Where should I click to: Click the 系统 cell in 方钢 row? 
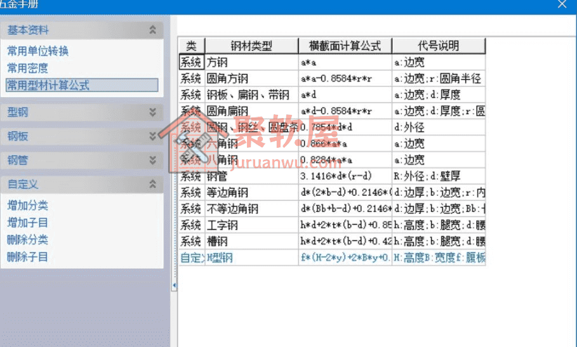pos(191,62)
